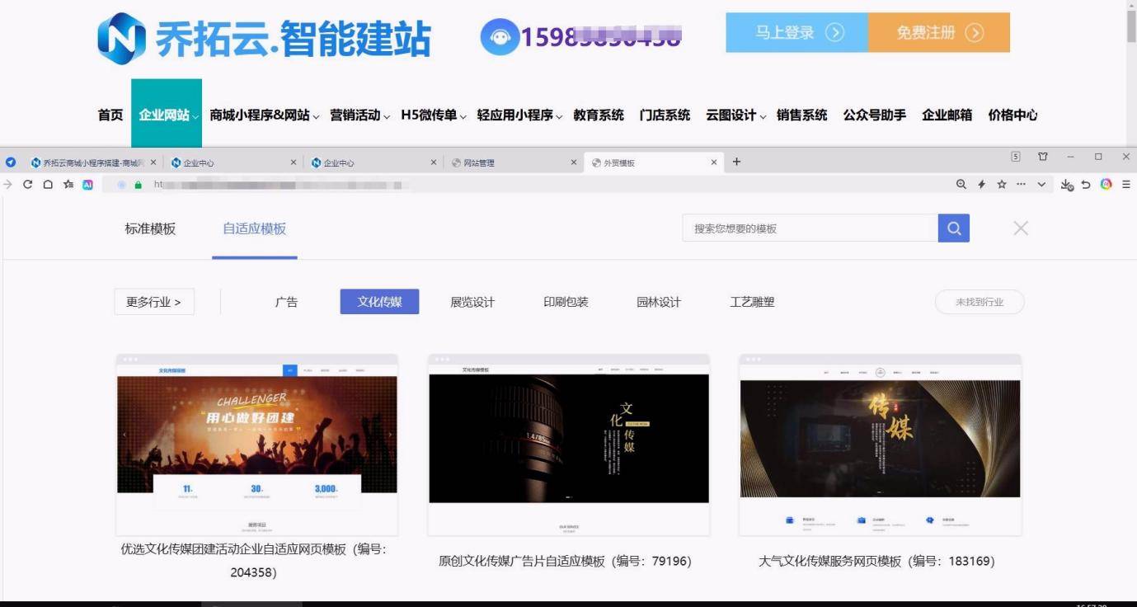Screen dimensions: 1137x607
Task: Click the bookmark star in the browser toolbar
Action: click(x=1000, y=184)
